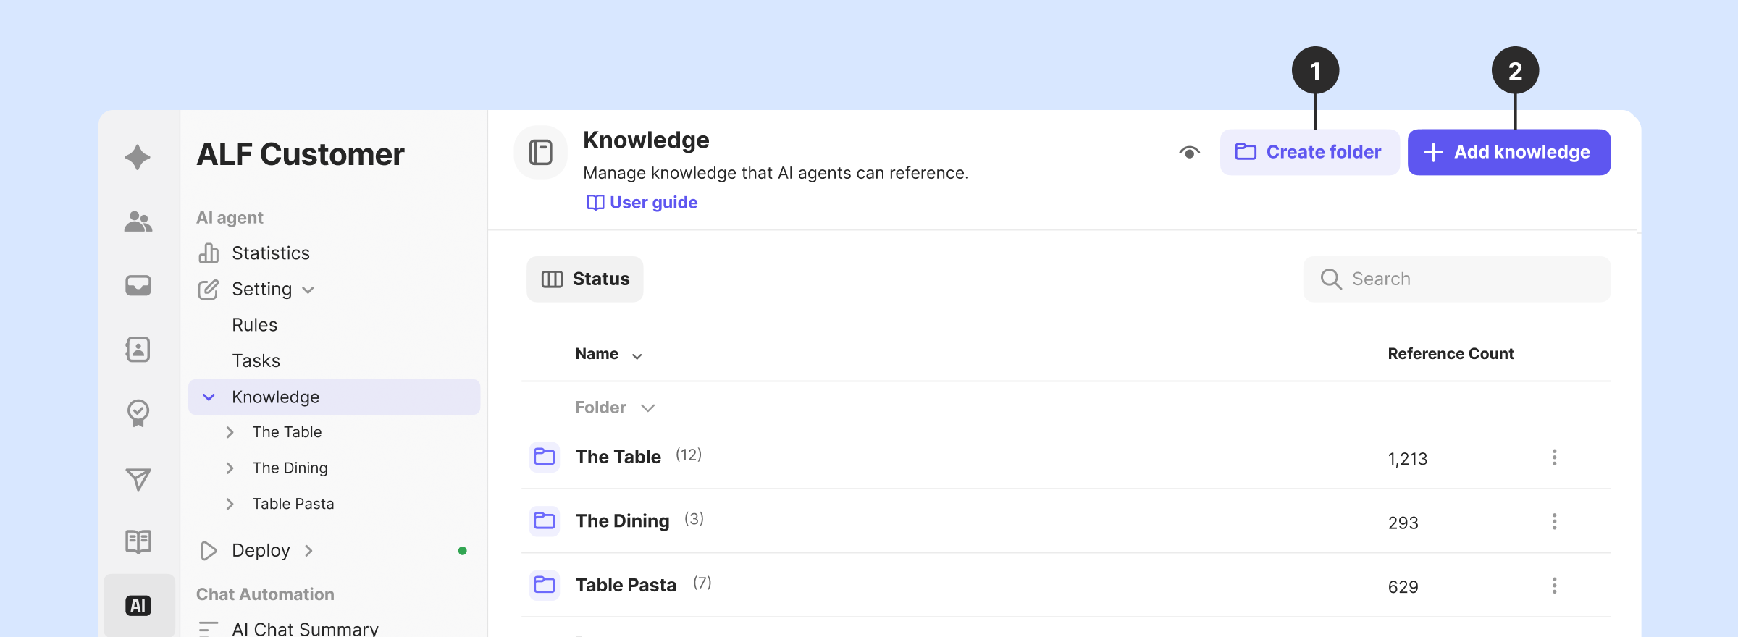Open Statistics in the AI agent menu

click(x=270, y=253)
